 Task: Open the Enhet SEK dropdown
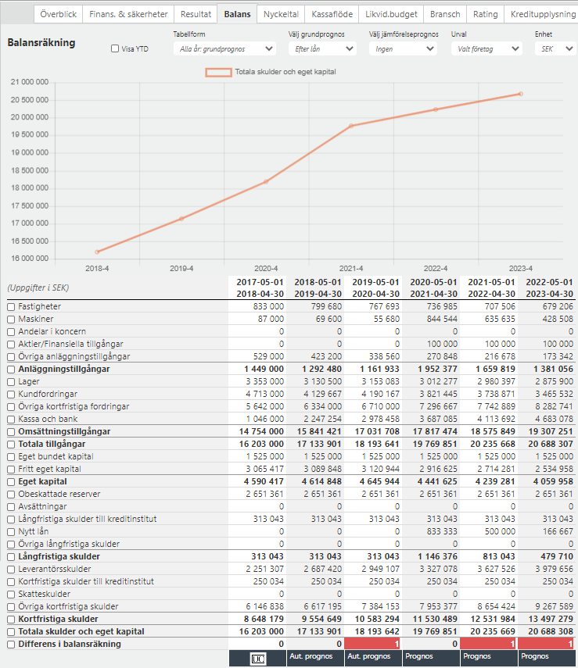click(x=556, y=48)
